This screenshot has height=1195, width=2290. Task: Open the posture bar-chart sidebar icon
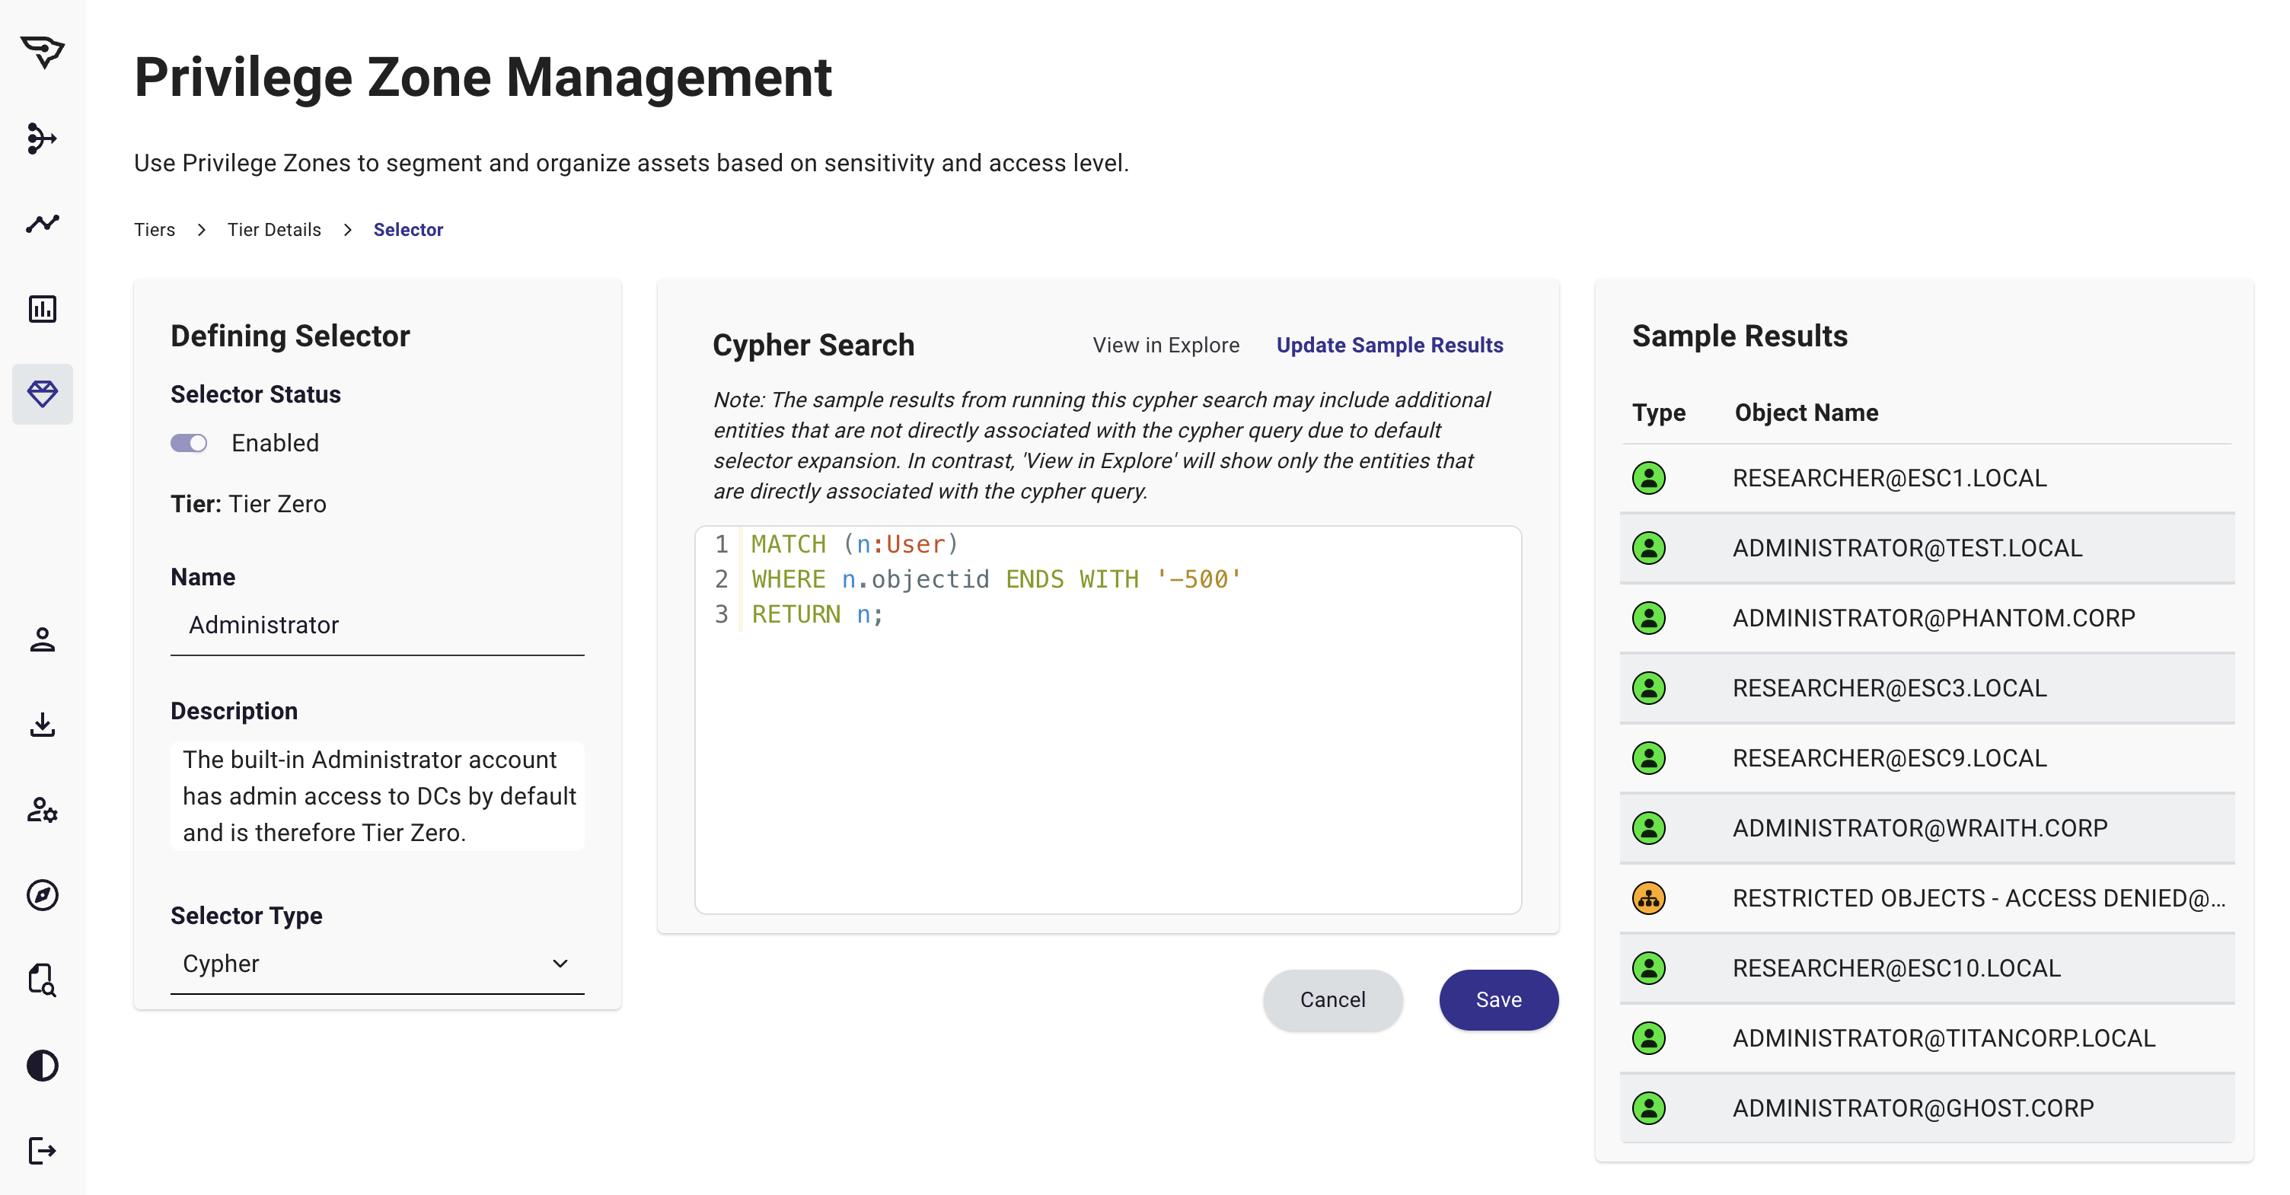(x=42, y=308)
